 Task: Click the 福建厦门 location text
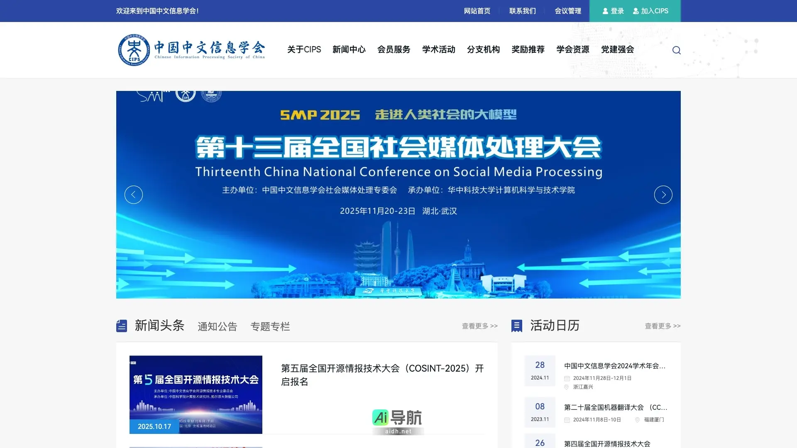click(654, 420)
